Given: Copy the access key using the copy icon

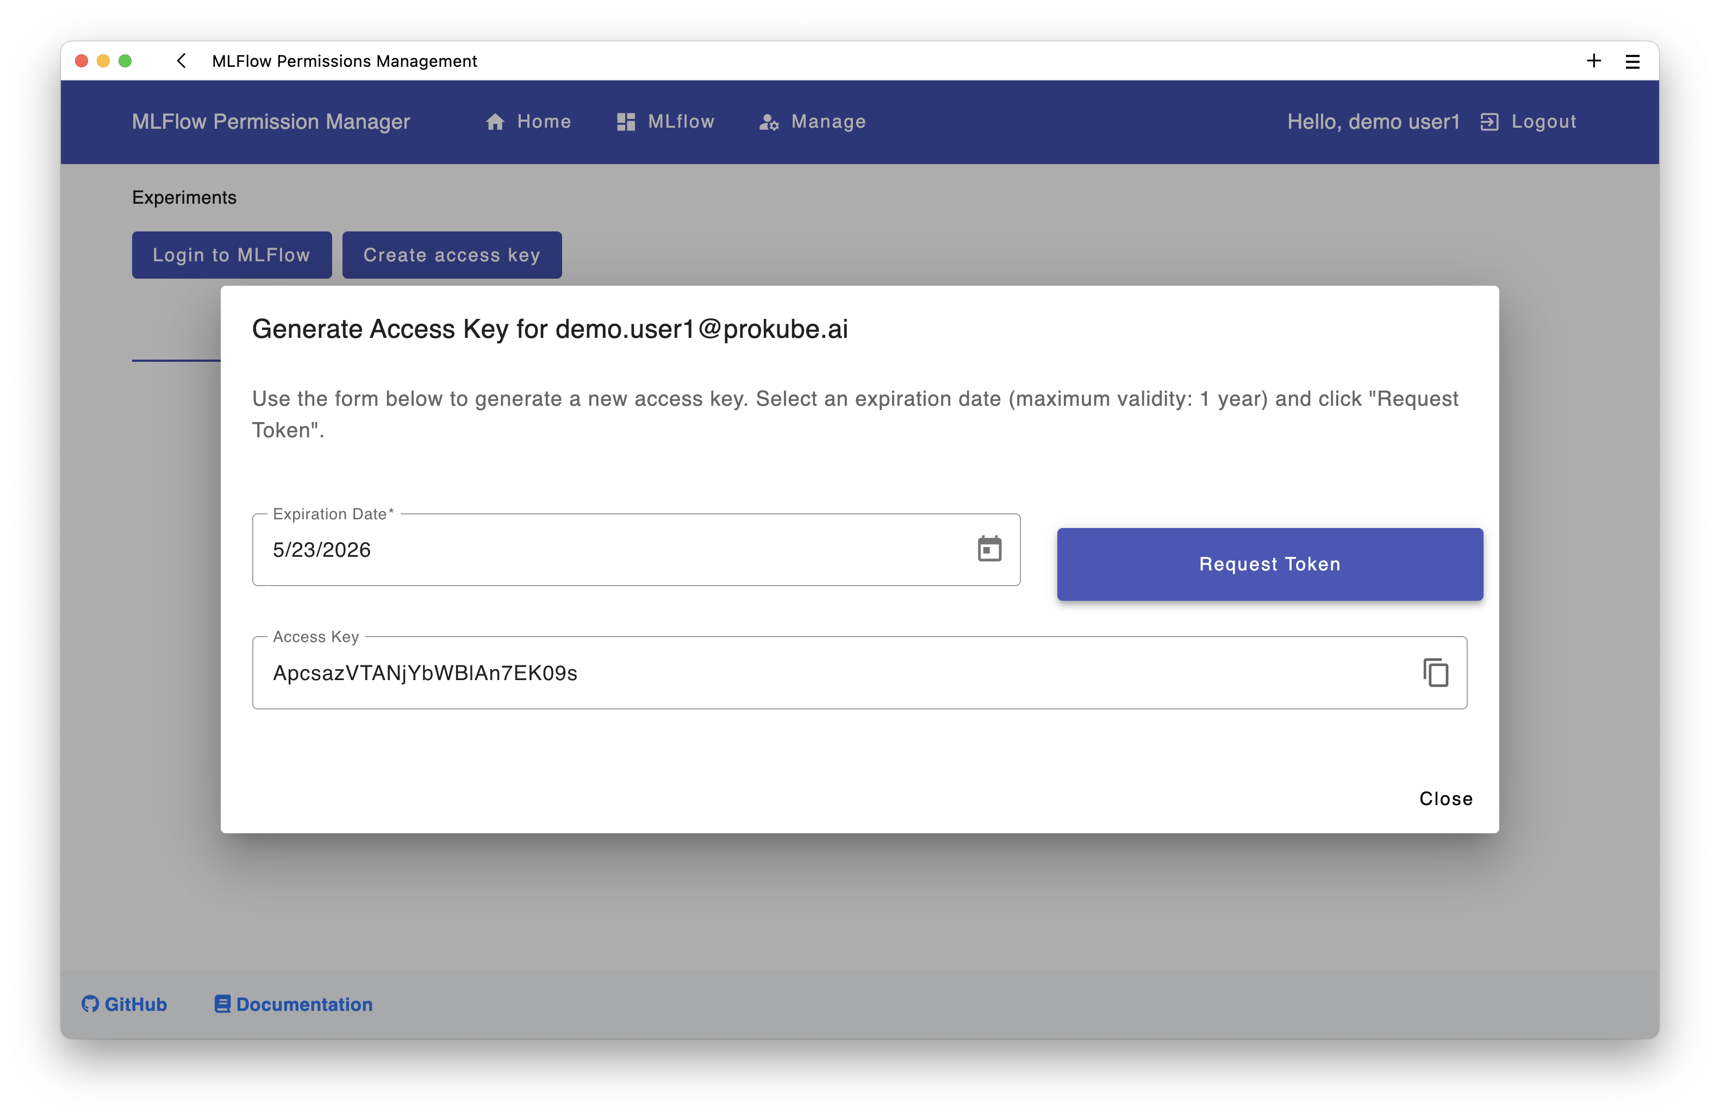Looking at the screenshot, I should point(1436,672).
